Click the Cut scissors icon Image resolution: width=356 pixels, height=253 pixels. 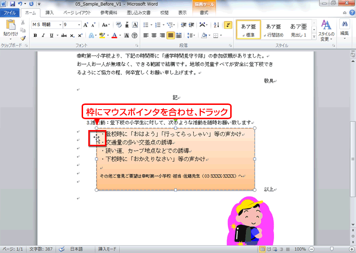coord(23,22)
